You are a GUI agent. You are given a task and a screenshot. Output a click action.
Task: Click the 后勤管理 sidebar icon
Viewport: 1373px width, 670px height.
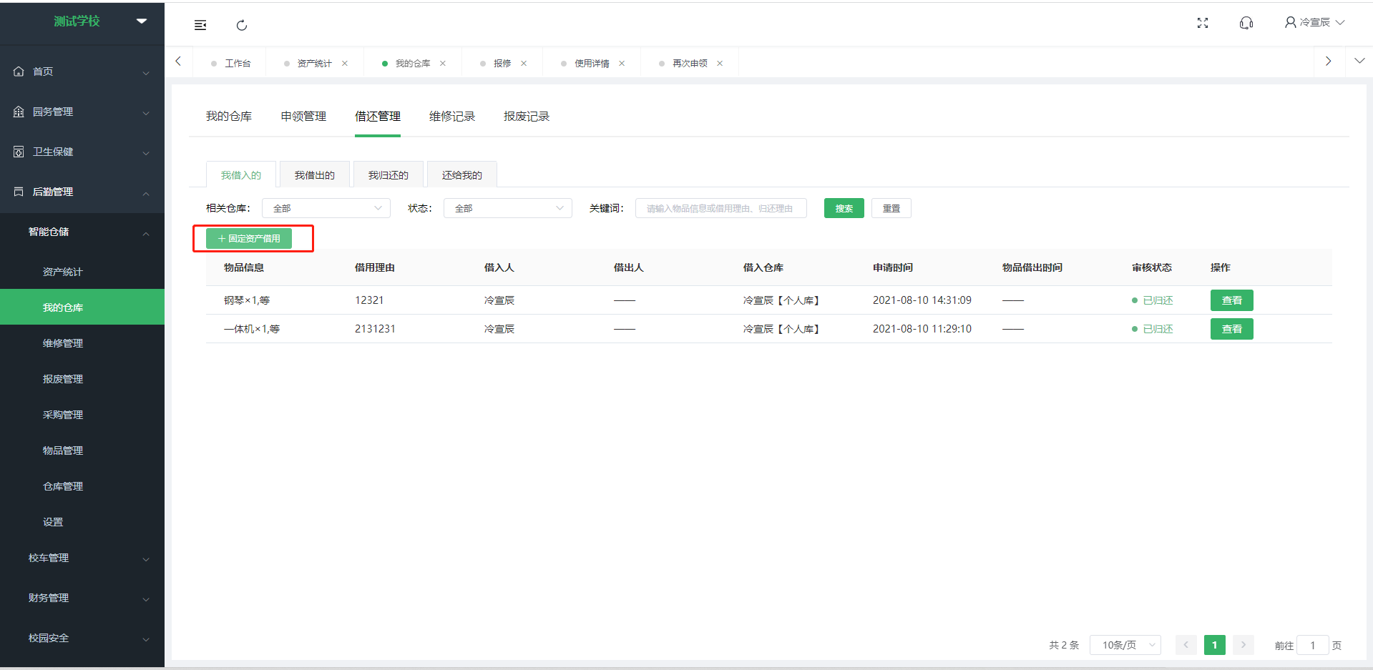tap(19, 192)
